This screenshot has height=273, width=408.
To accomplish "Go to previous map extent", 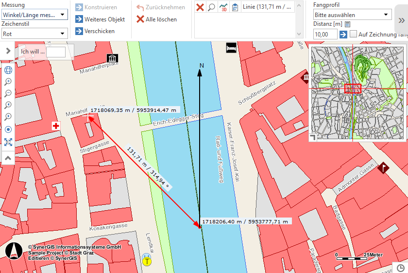I will coord(8,105).
